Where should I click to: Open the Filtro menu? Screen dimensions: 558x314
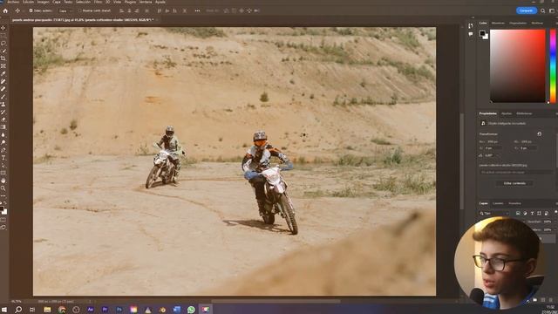(98, 2)
